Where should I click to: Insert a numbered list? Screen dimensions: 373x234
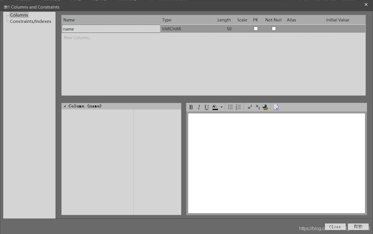pyautogui.click(x=238, y=107)
